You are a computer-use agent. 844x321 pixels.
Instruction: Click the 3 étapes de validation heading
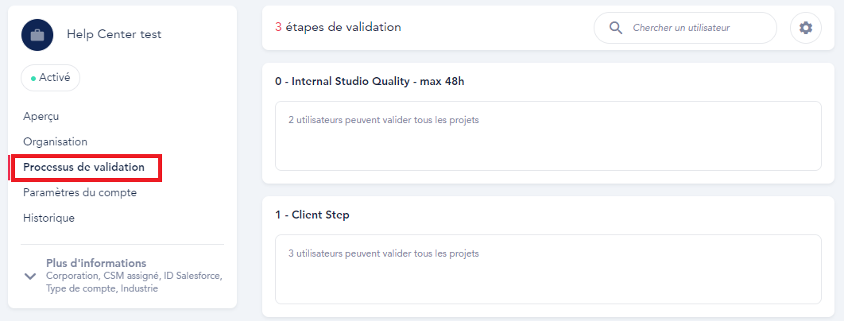(338, 27)
